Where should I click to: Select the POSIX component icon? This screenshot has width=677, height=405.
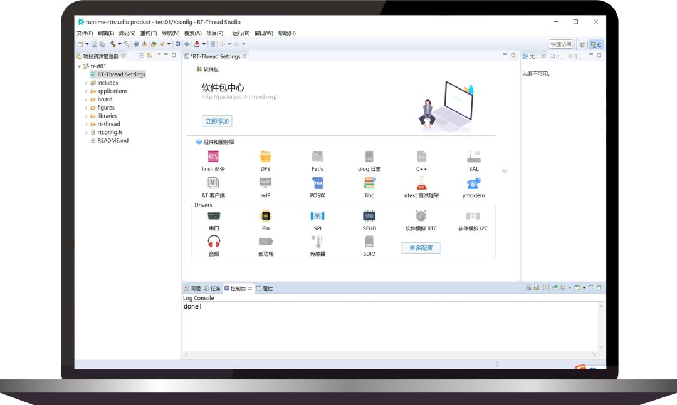pyautogui.click(x=317, y=183)
